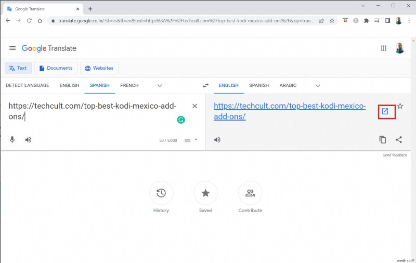Open Saved translations
The width and height of the screenshot is (416, 263).
tap(205, 193)
